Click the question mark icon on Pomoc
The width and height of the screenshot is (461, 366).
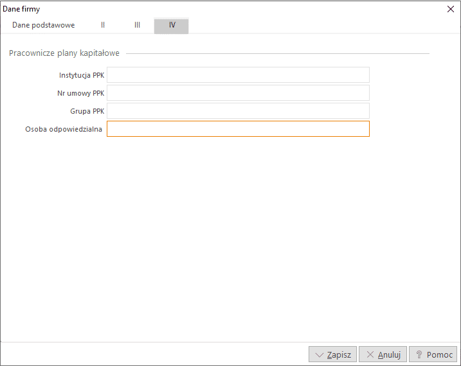[x=419, y=354]
